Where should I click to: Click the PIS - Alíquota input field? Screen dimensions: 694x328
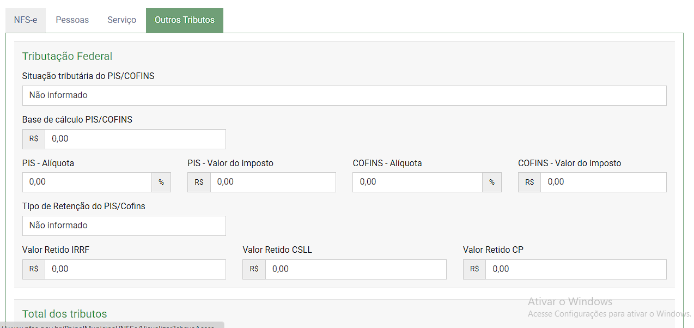point(87,182)
